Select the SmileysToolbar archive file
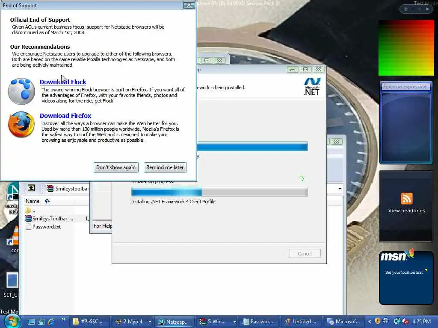The image size is (438, 328). [50, 219]
